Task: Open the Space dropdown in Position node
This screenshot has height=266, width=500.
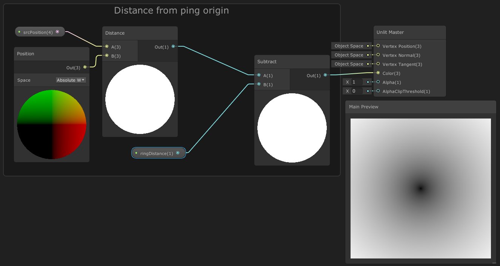Action: 71,80
